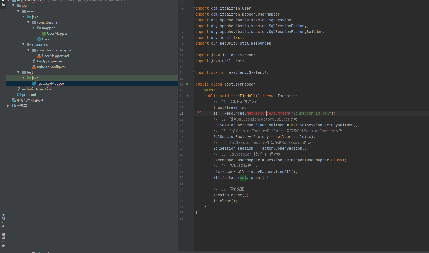429x253 pixels.
Task: Click line number 21 in gutter
Action: coord(182,113)
